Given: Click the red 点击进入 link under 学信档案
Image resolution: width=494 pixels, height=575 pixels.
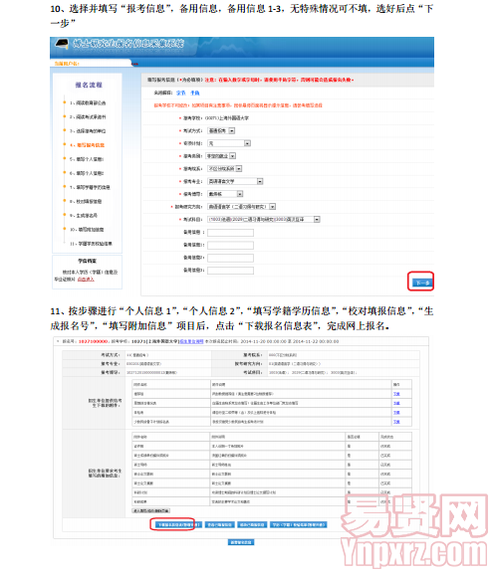Looking at the screenshot, I should pos(86,280).
